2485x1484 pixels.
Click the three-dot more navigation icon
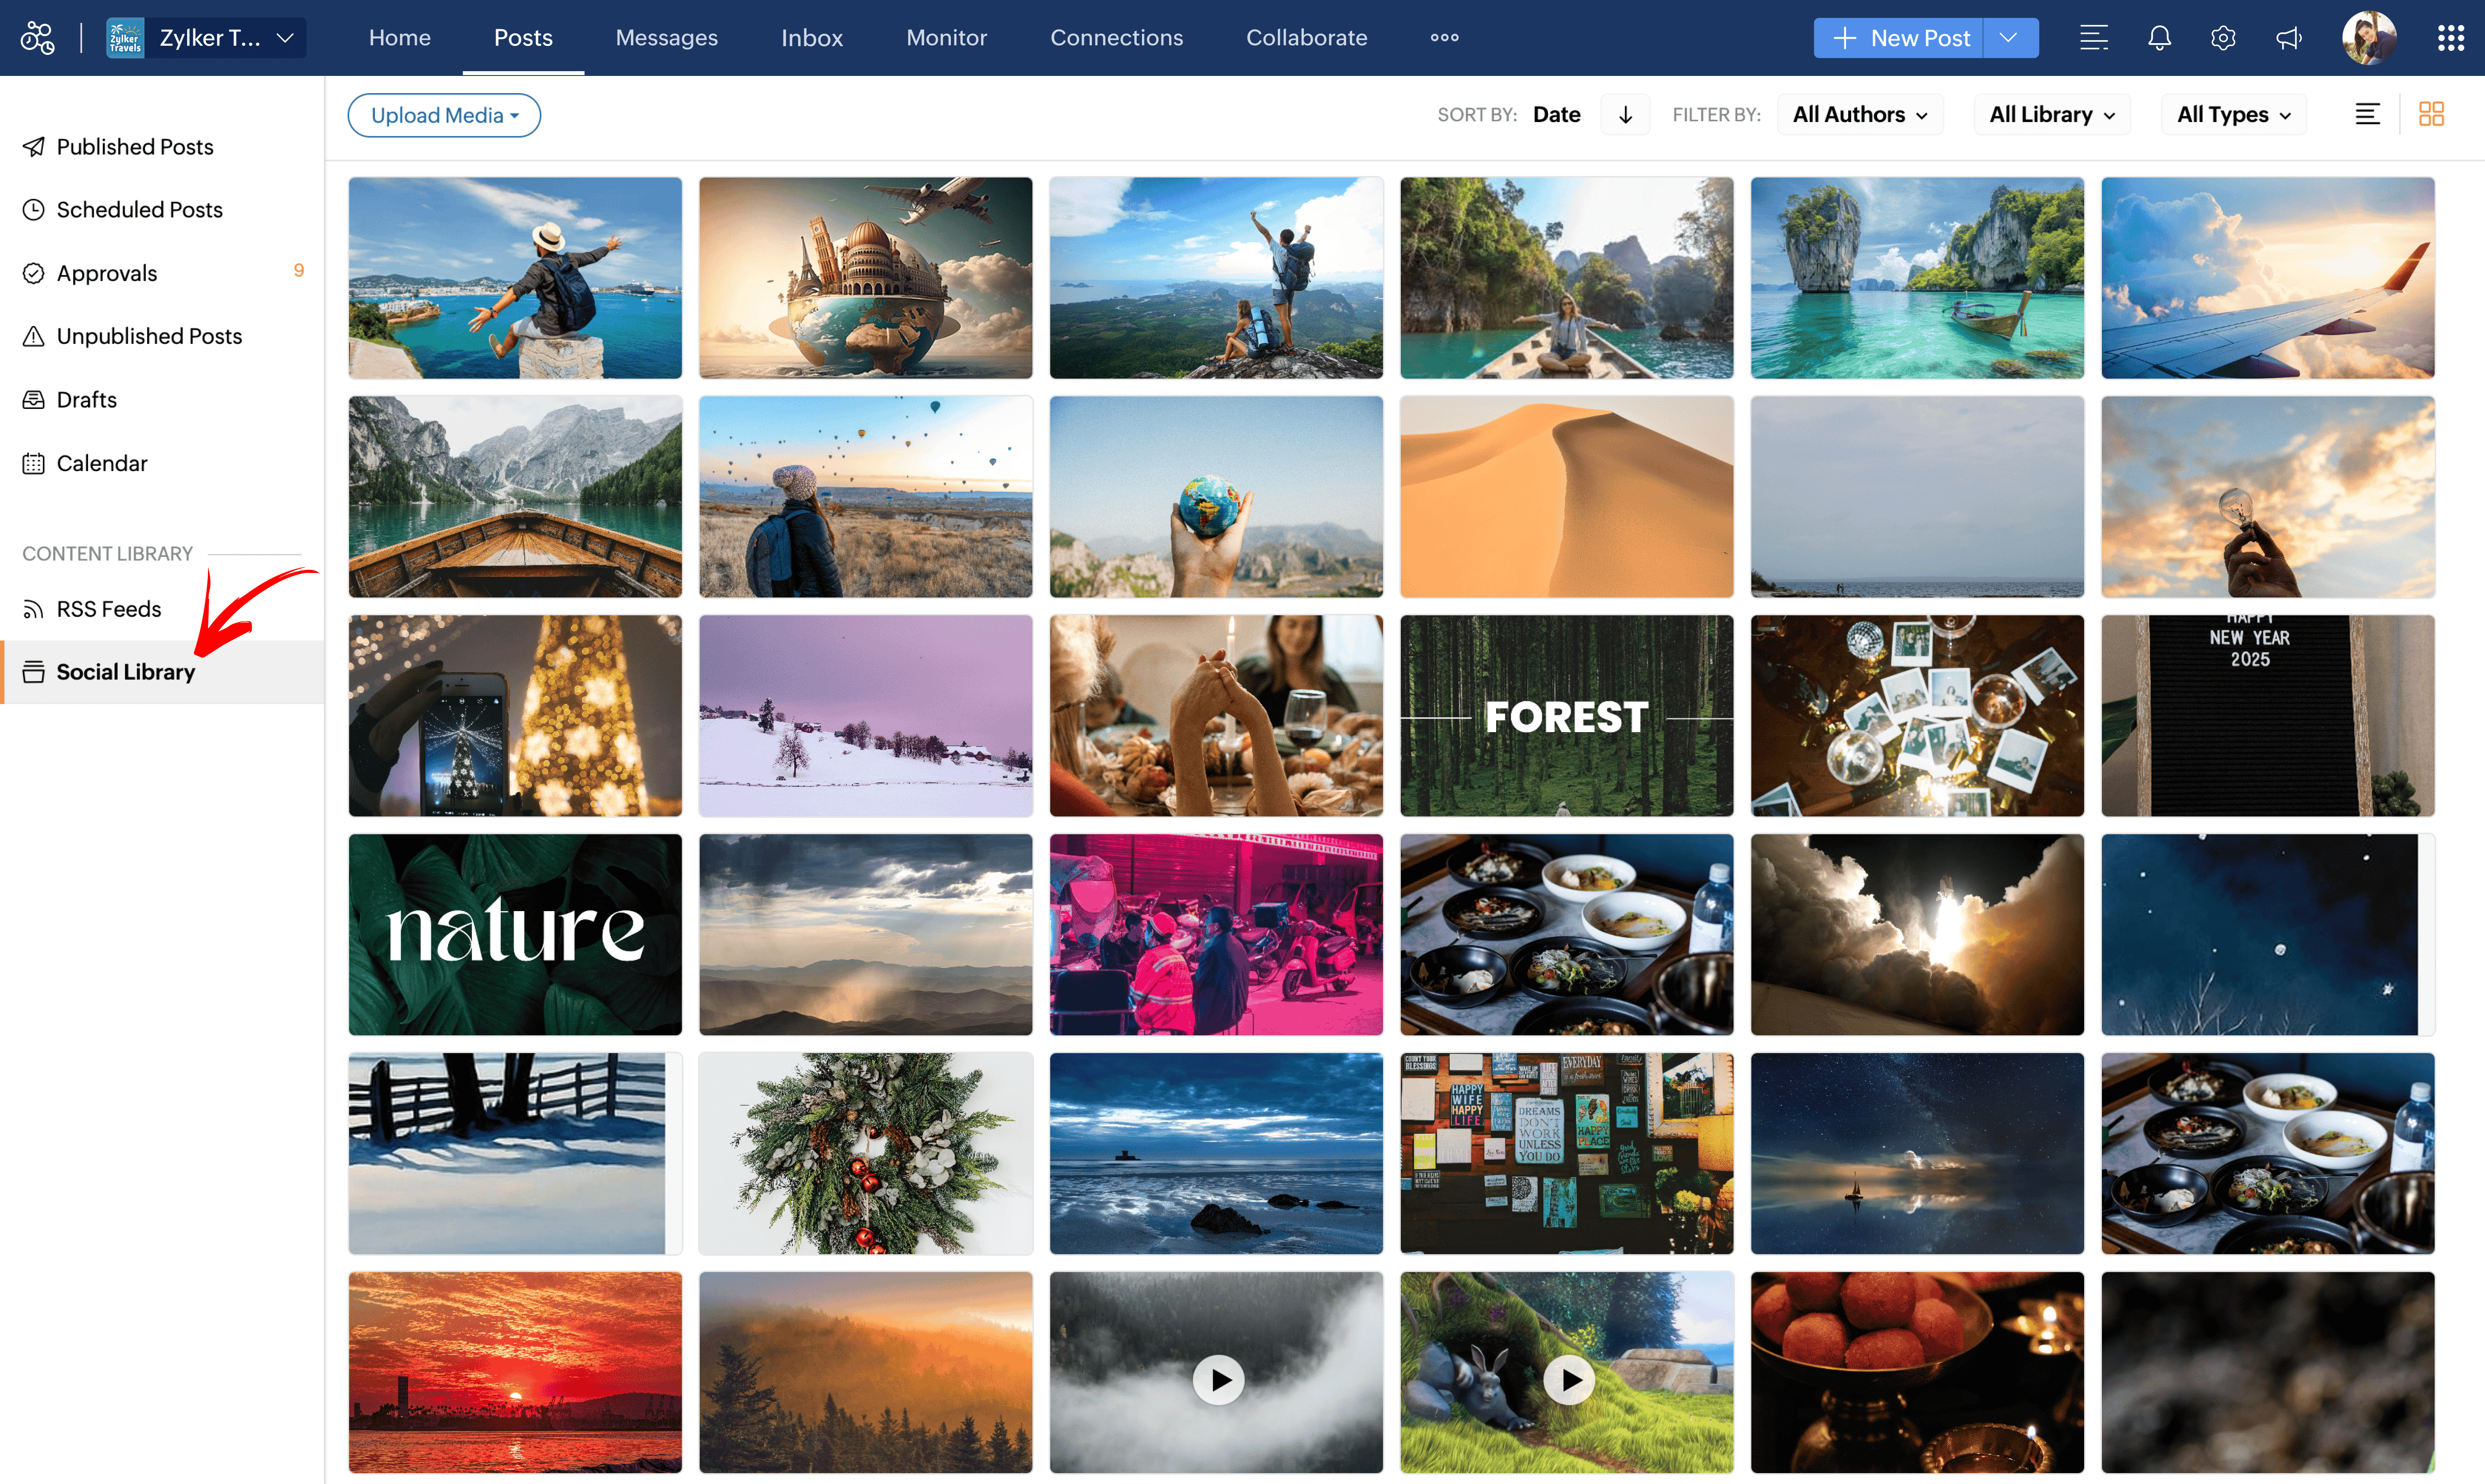click(x=1443, y=38)
